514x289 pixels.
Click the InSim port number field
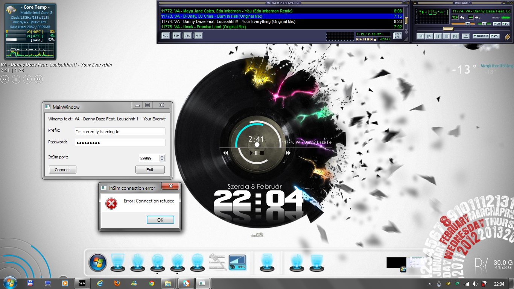click(x=149, y=158)
